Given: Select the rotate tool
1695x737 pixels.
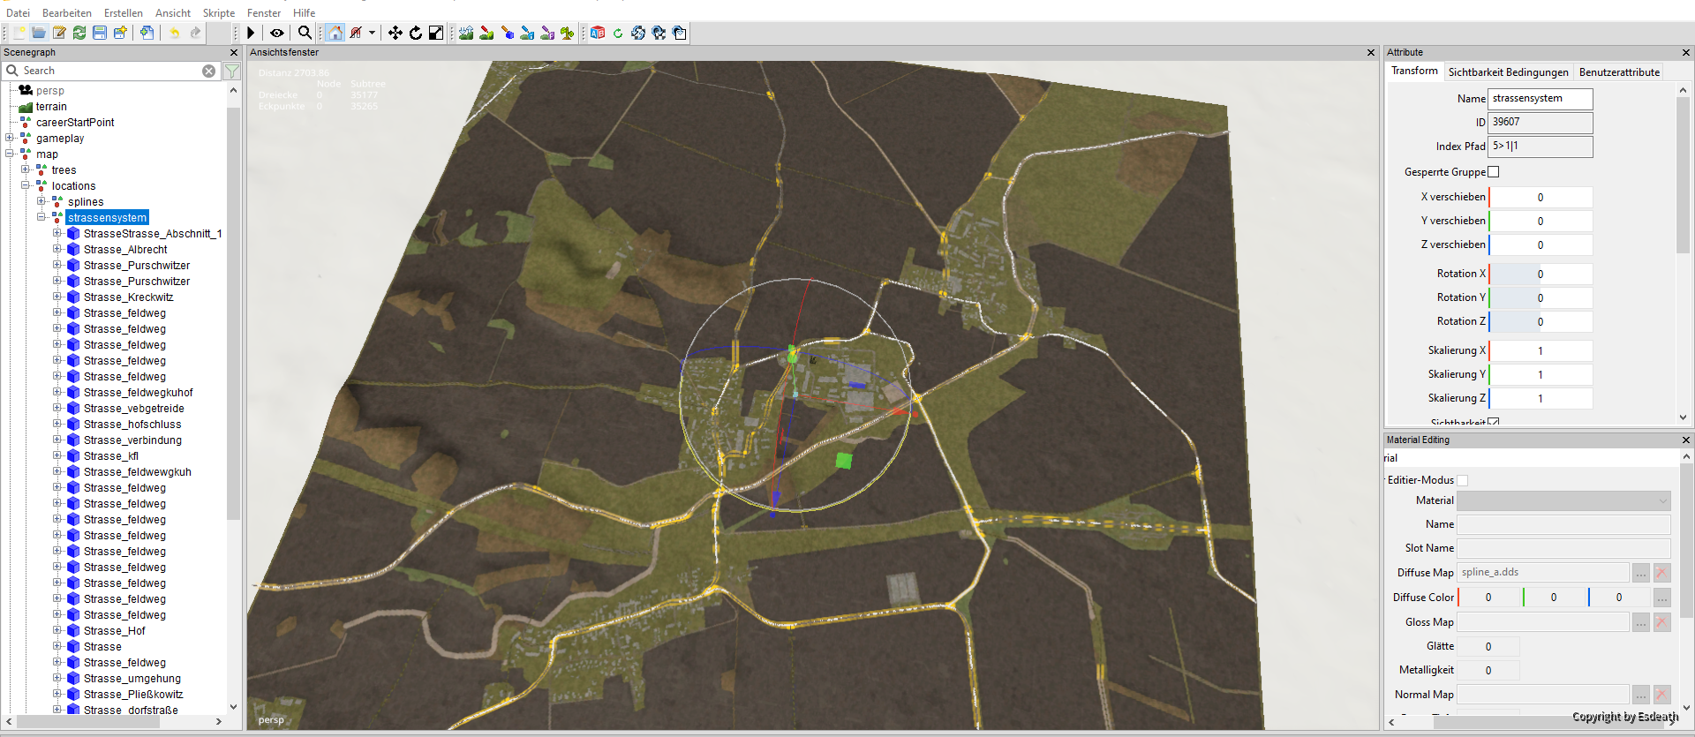Looking at the screenshot, I should click(x=416, y=33).
